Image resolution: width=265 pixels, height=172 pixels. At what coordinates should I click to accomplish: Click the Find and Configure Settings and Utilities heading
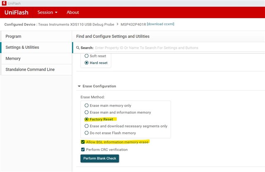113,36
